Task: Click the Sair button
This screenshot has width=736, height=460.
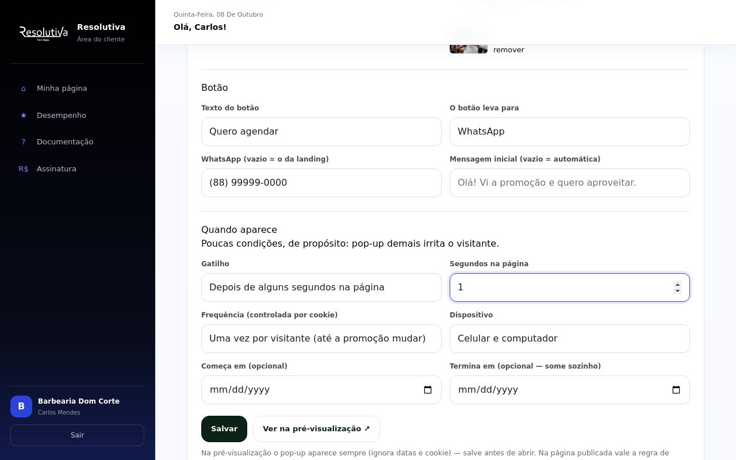Action: pyautogui.click(x=77, y=435)
